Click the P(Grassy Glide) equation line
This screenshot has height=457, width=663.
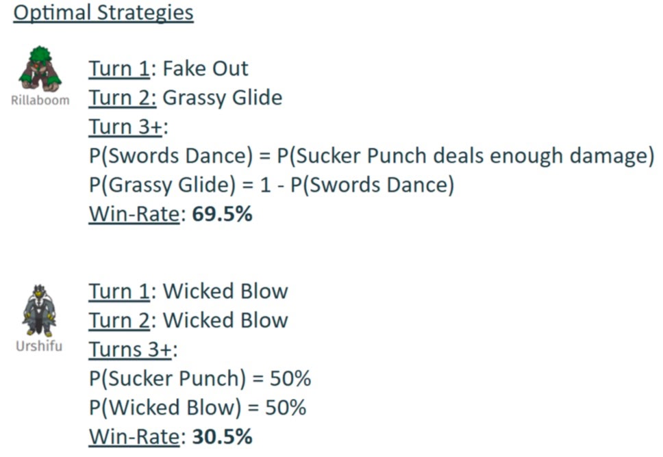[271, 185]
